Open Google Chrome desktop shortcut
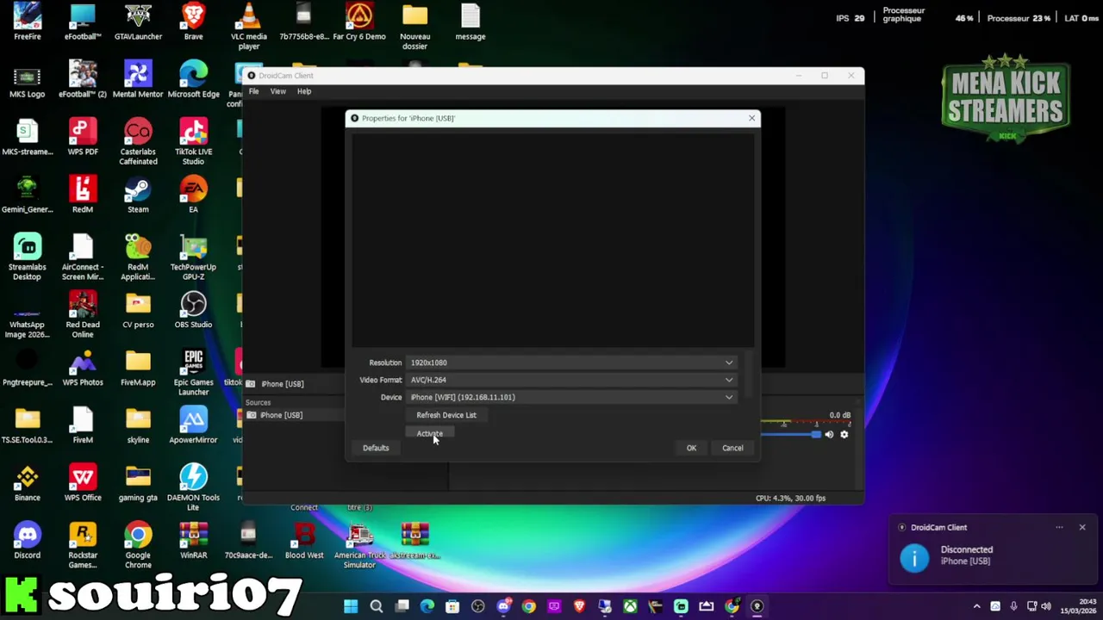Viewport: 1103px width, 620px height. pyautogui.click(x=138, y=545)
